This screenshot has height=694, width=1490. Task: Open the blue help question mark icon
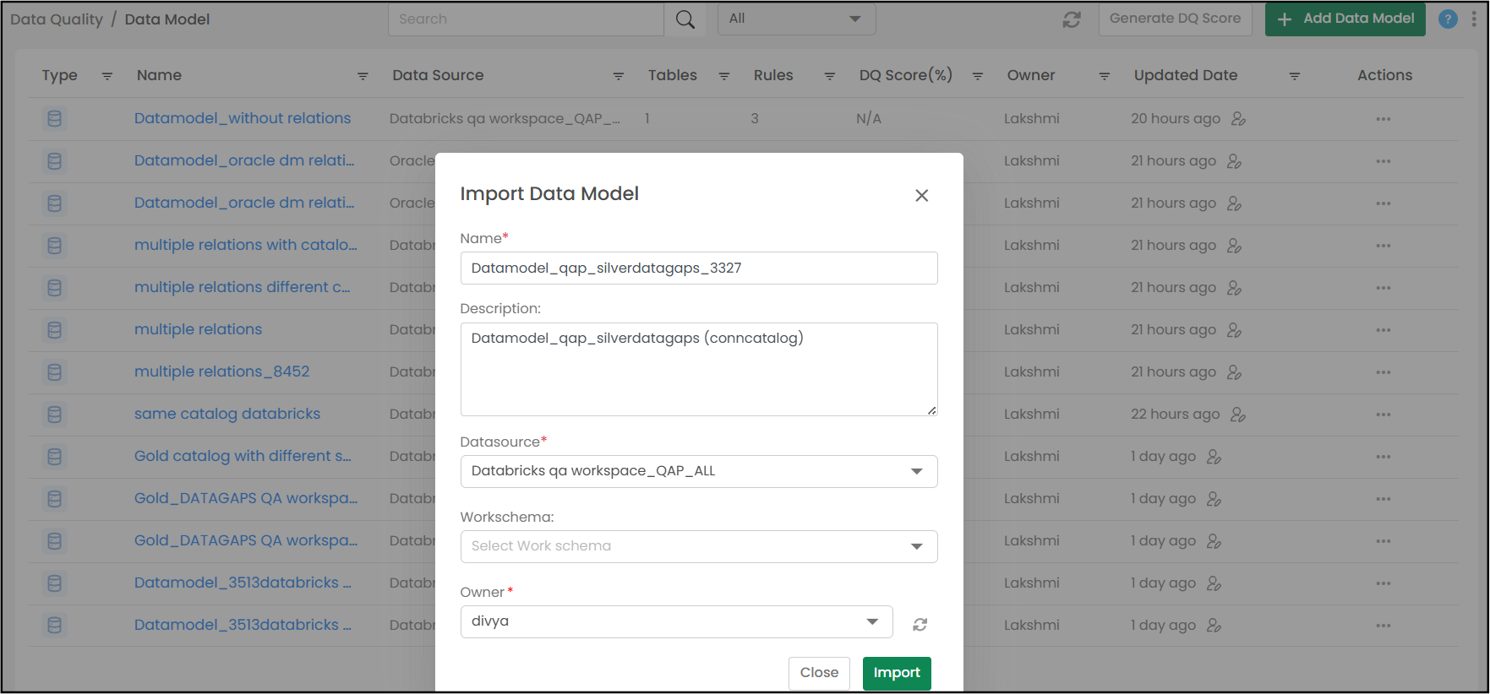[x=1448, y=19]
